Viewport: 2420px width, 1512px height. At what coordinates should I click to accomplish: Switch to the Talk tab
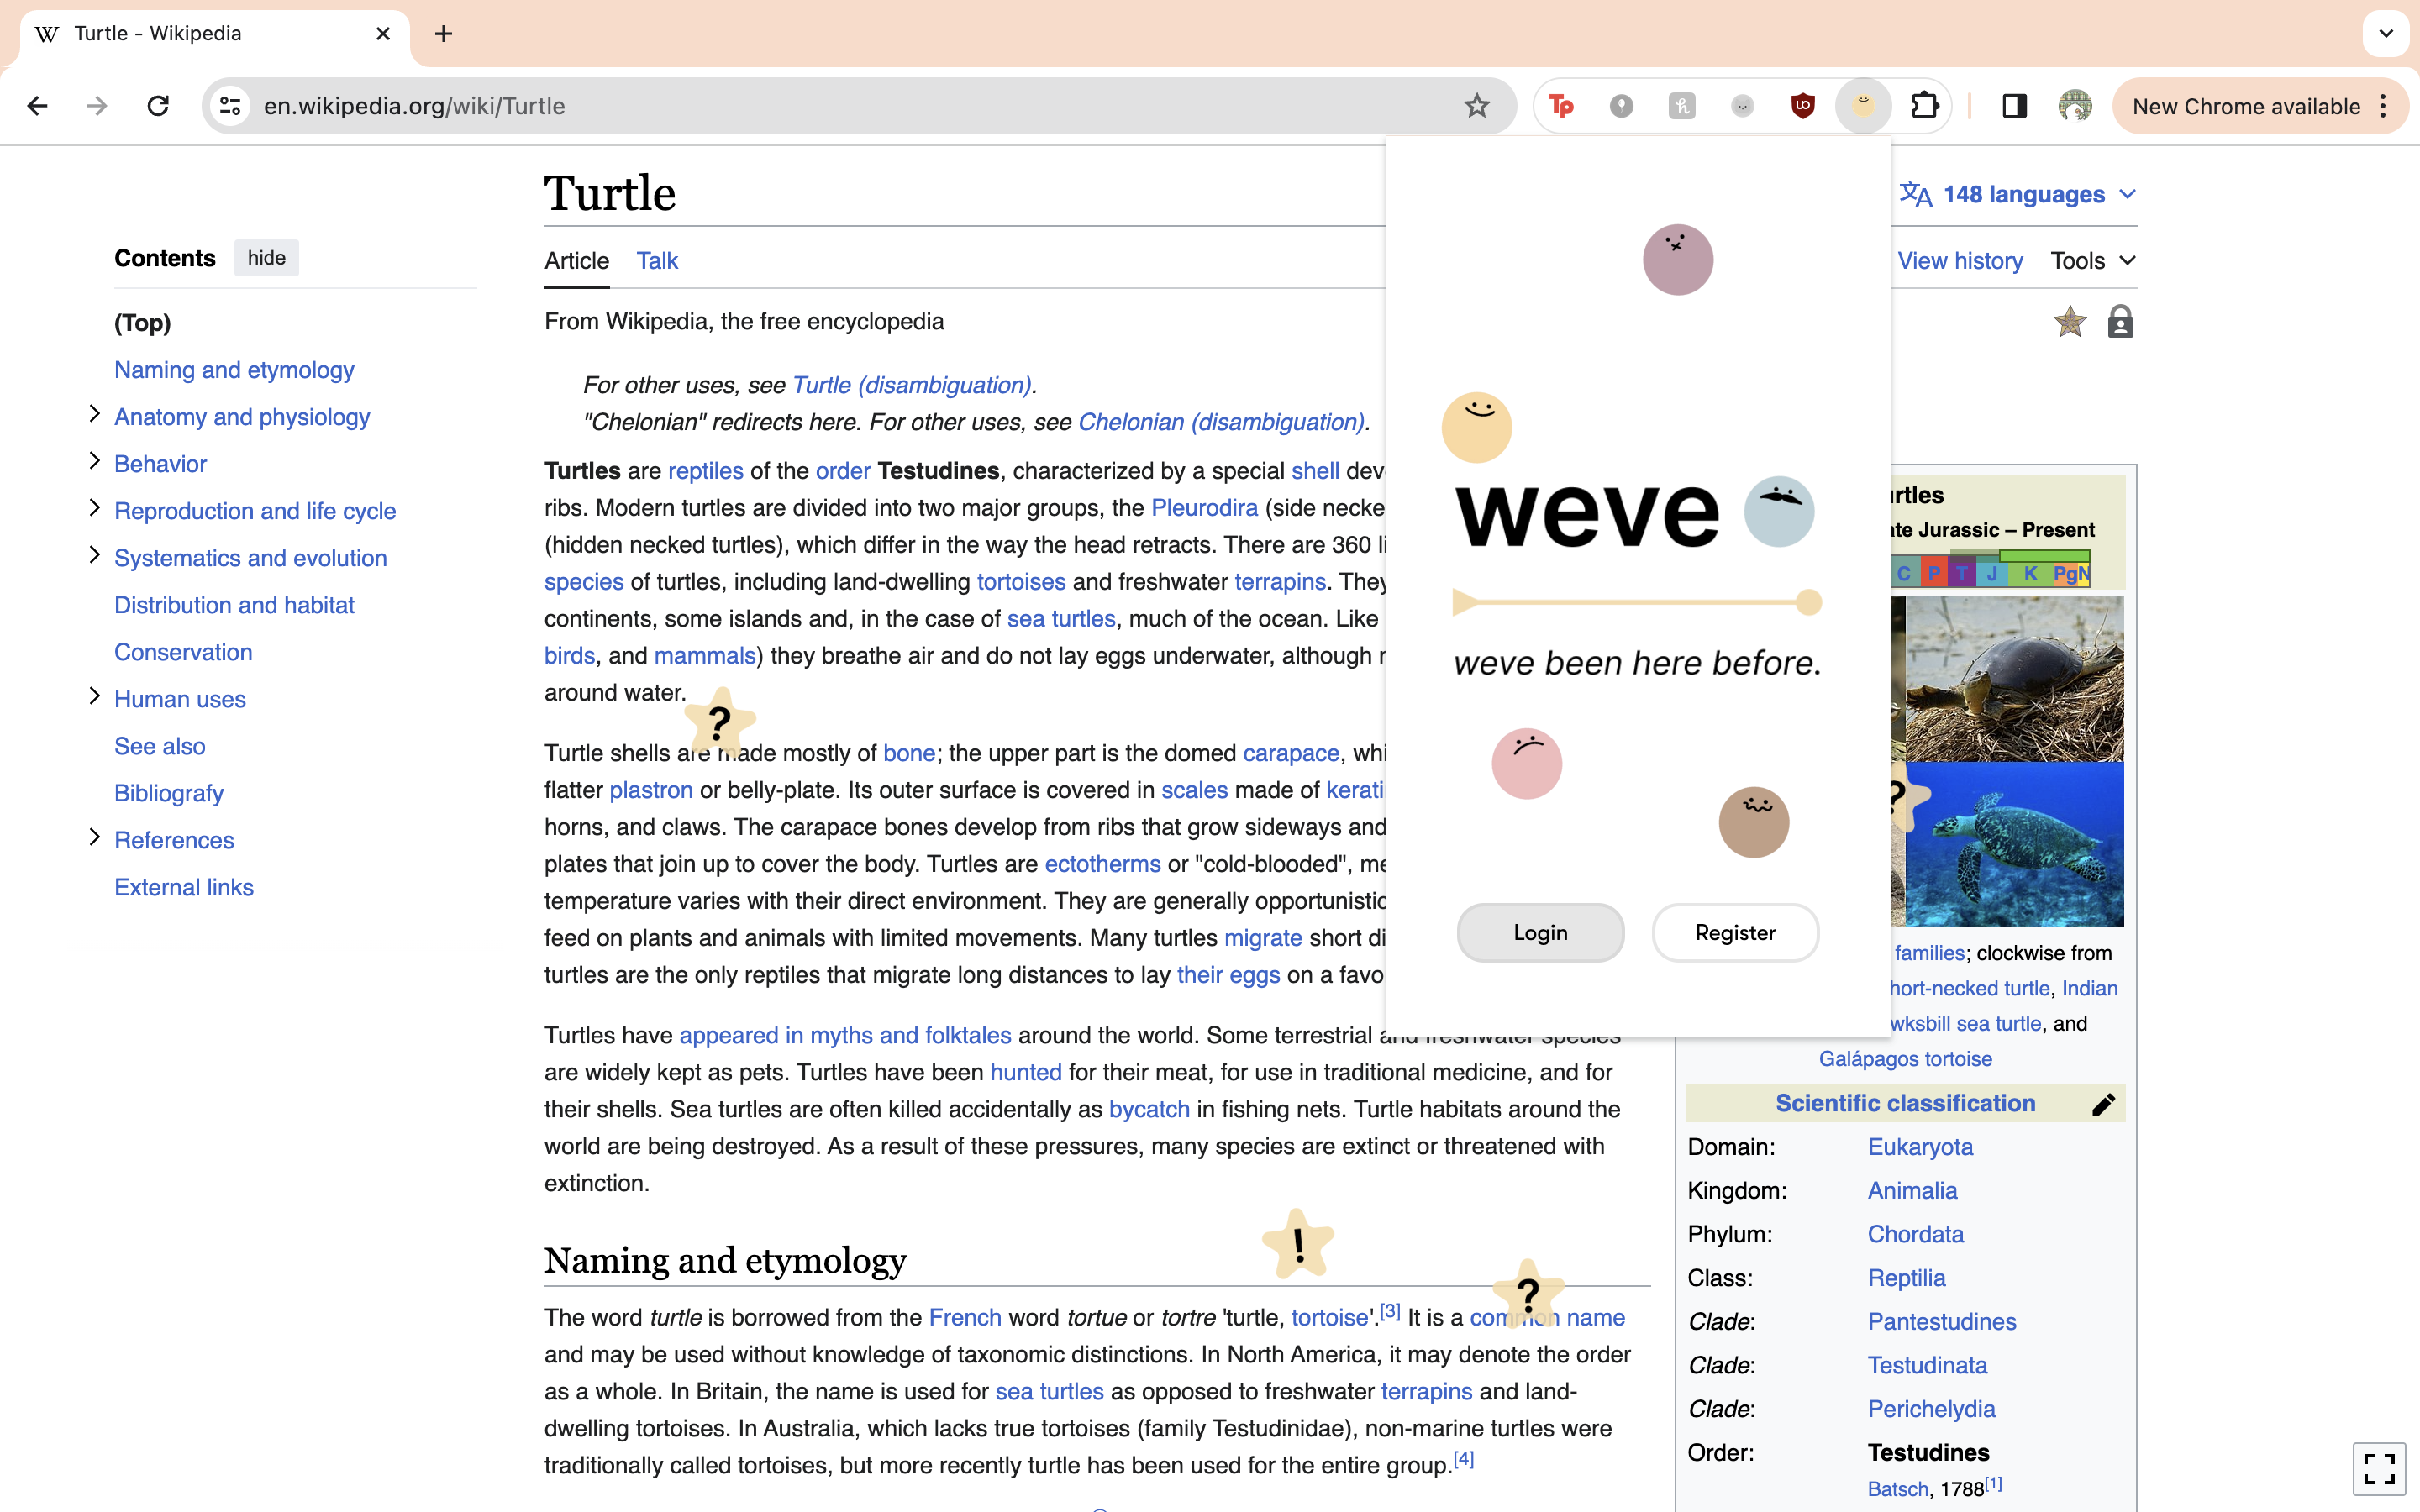click(x=657, y=261)
